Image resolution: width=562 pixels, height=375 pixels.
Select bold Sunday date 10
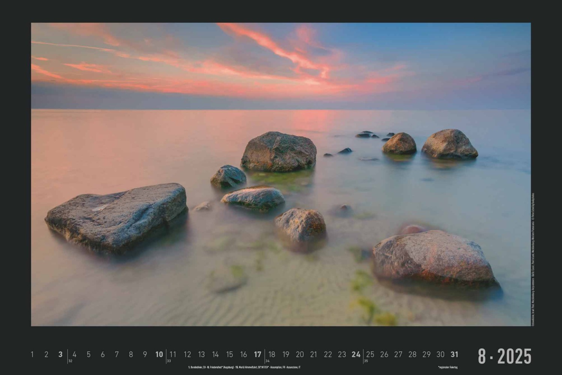(159, 354)
